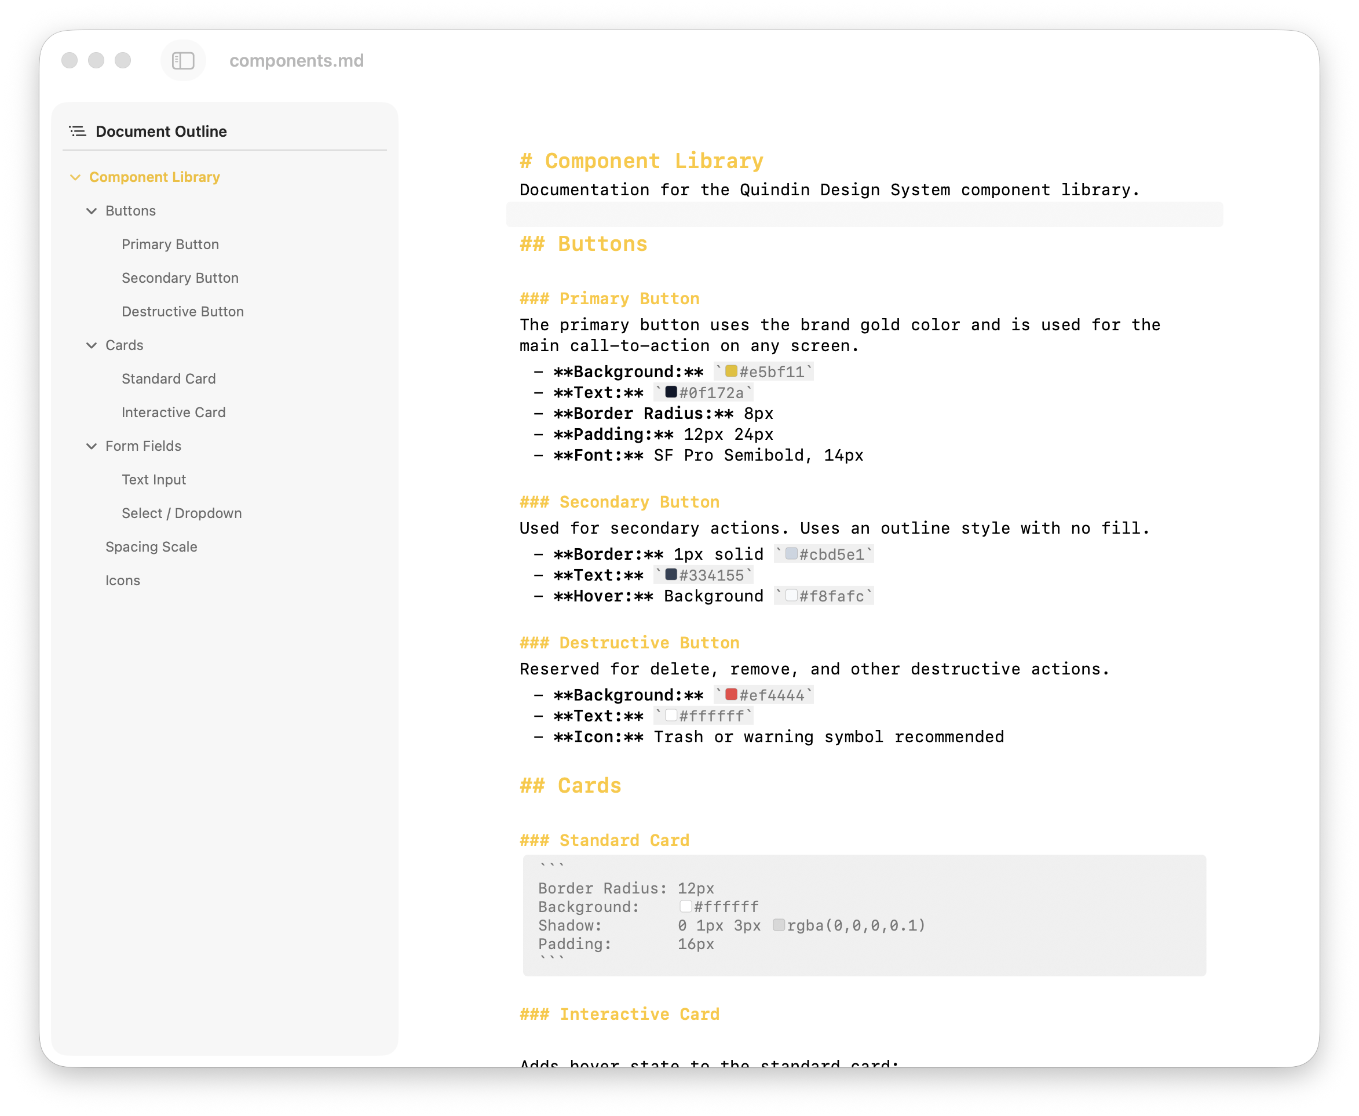Open Interactive Card from the outline
This screenshot has width=1359, height=1116.
tap(173, 412)
